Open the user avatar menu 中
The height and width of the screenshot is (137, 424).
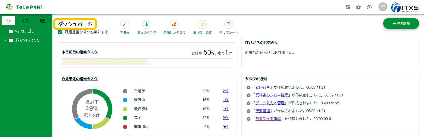[x=383, y=7]
